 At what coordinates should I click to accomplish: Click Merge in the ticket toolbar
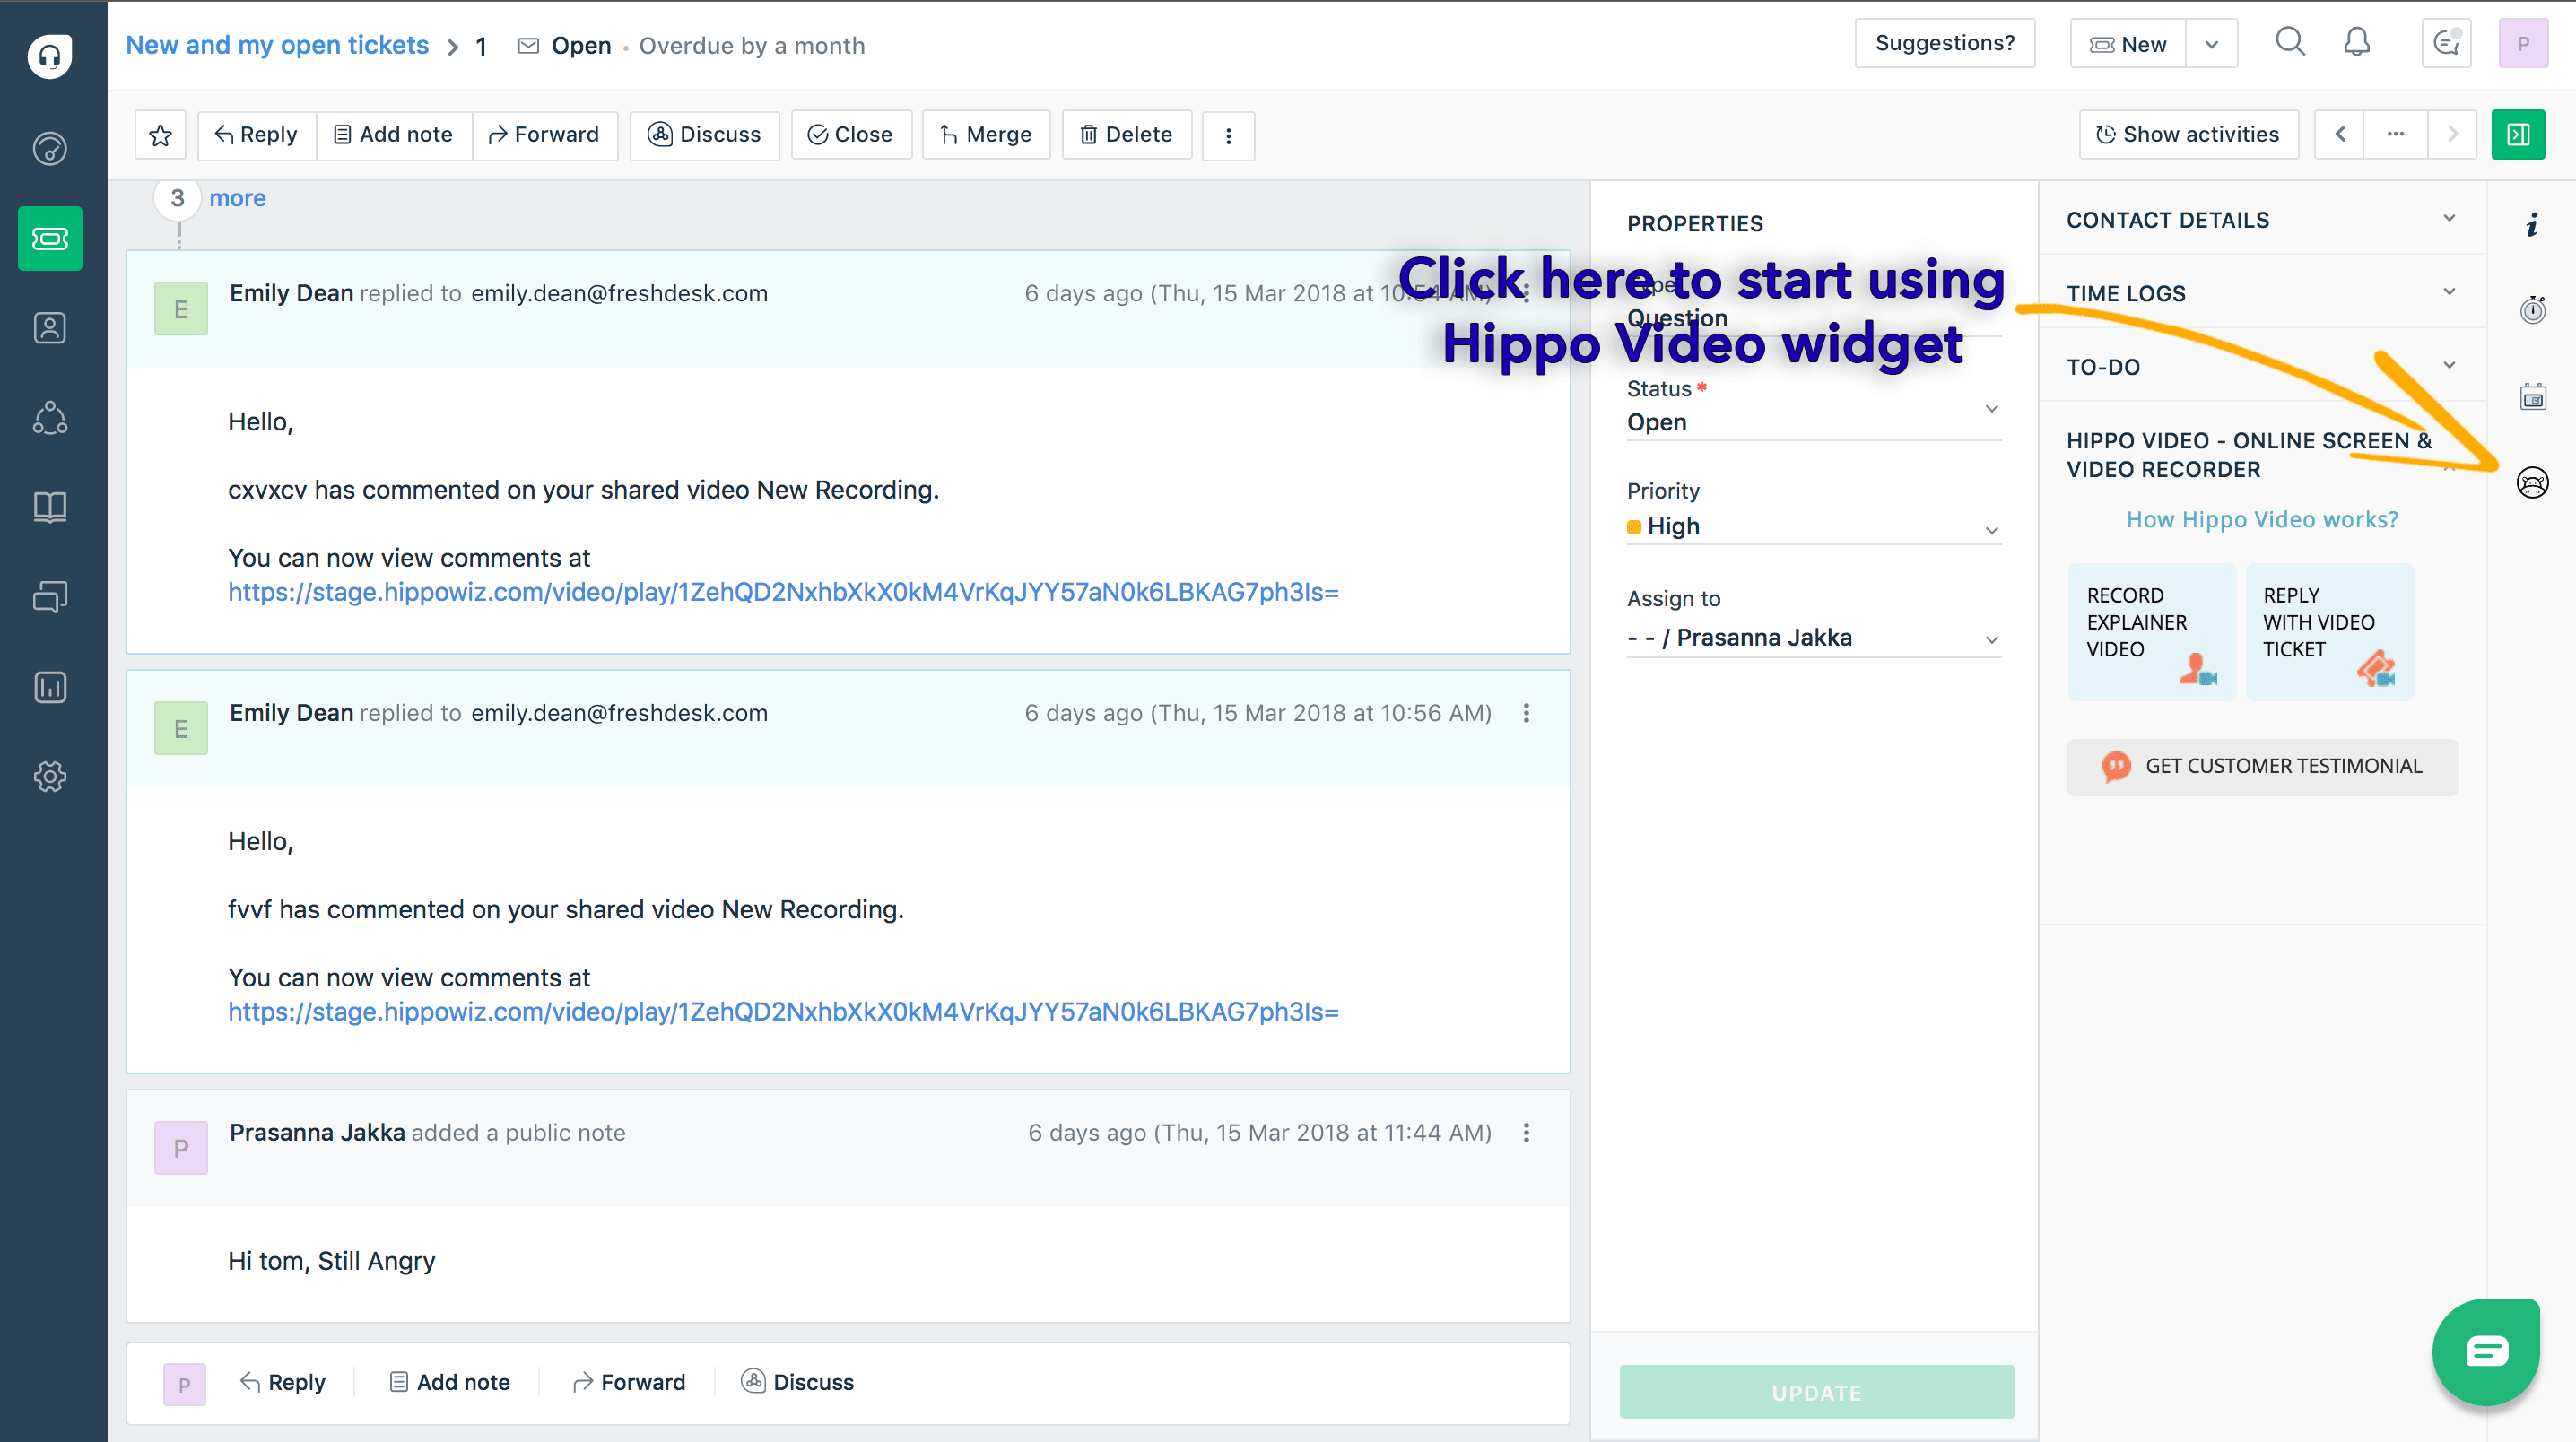coord(986,135)
